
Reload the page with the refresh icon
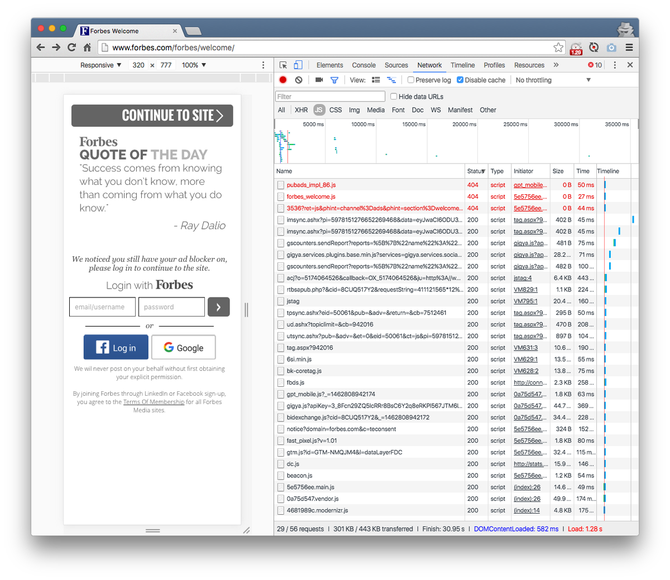(x=71, y=47)
